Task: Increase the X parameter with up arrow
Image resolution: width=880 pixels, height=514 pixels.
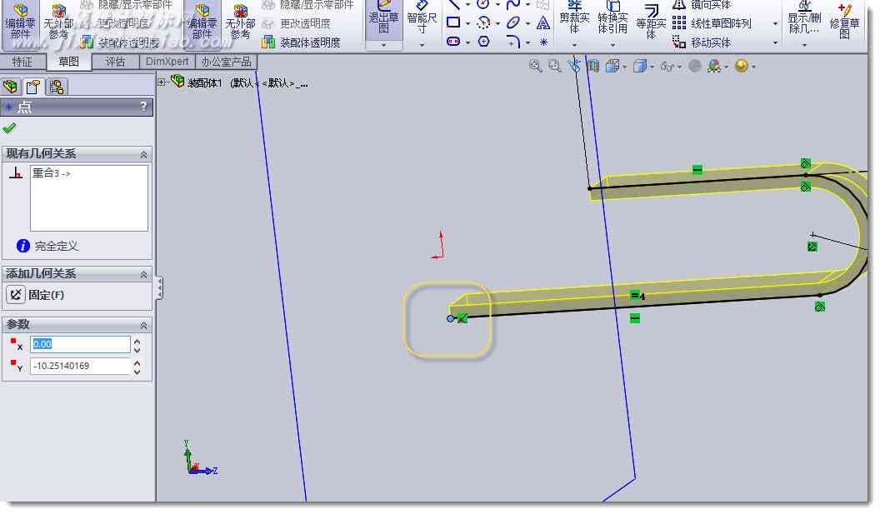Action: 137,340
